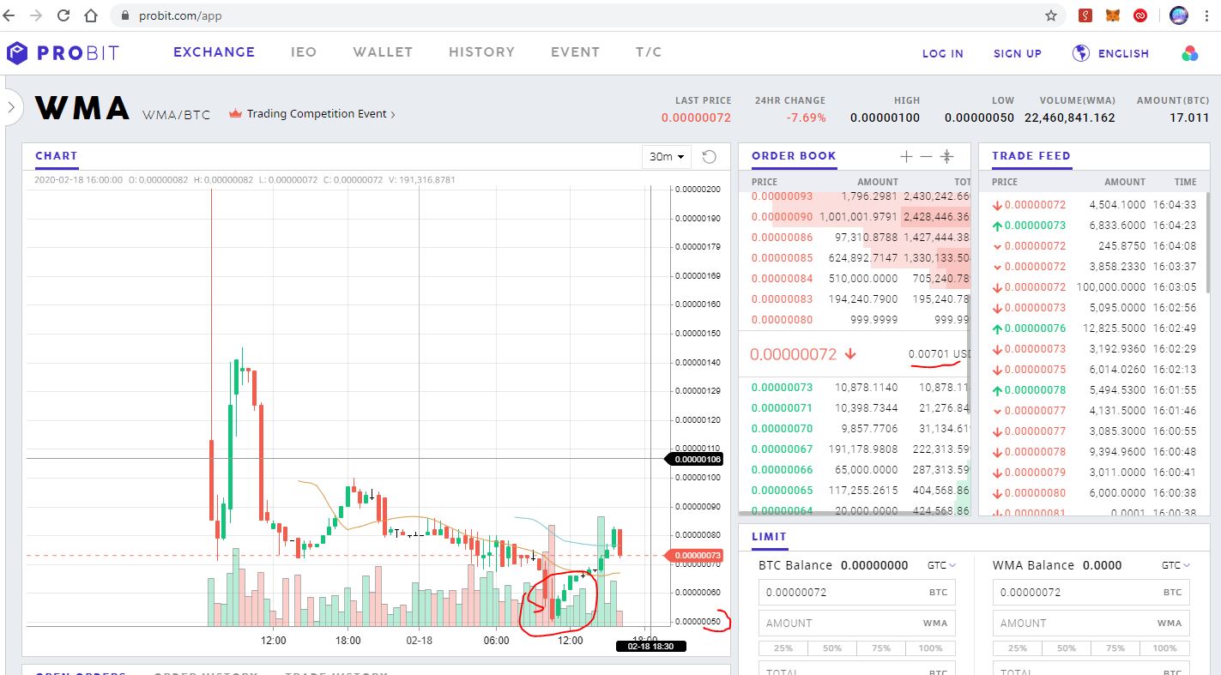The image size is (1221, 675).
Task: Click the order book centering icon
Action: [947, 156]
